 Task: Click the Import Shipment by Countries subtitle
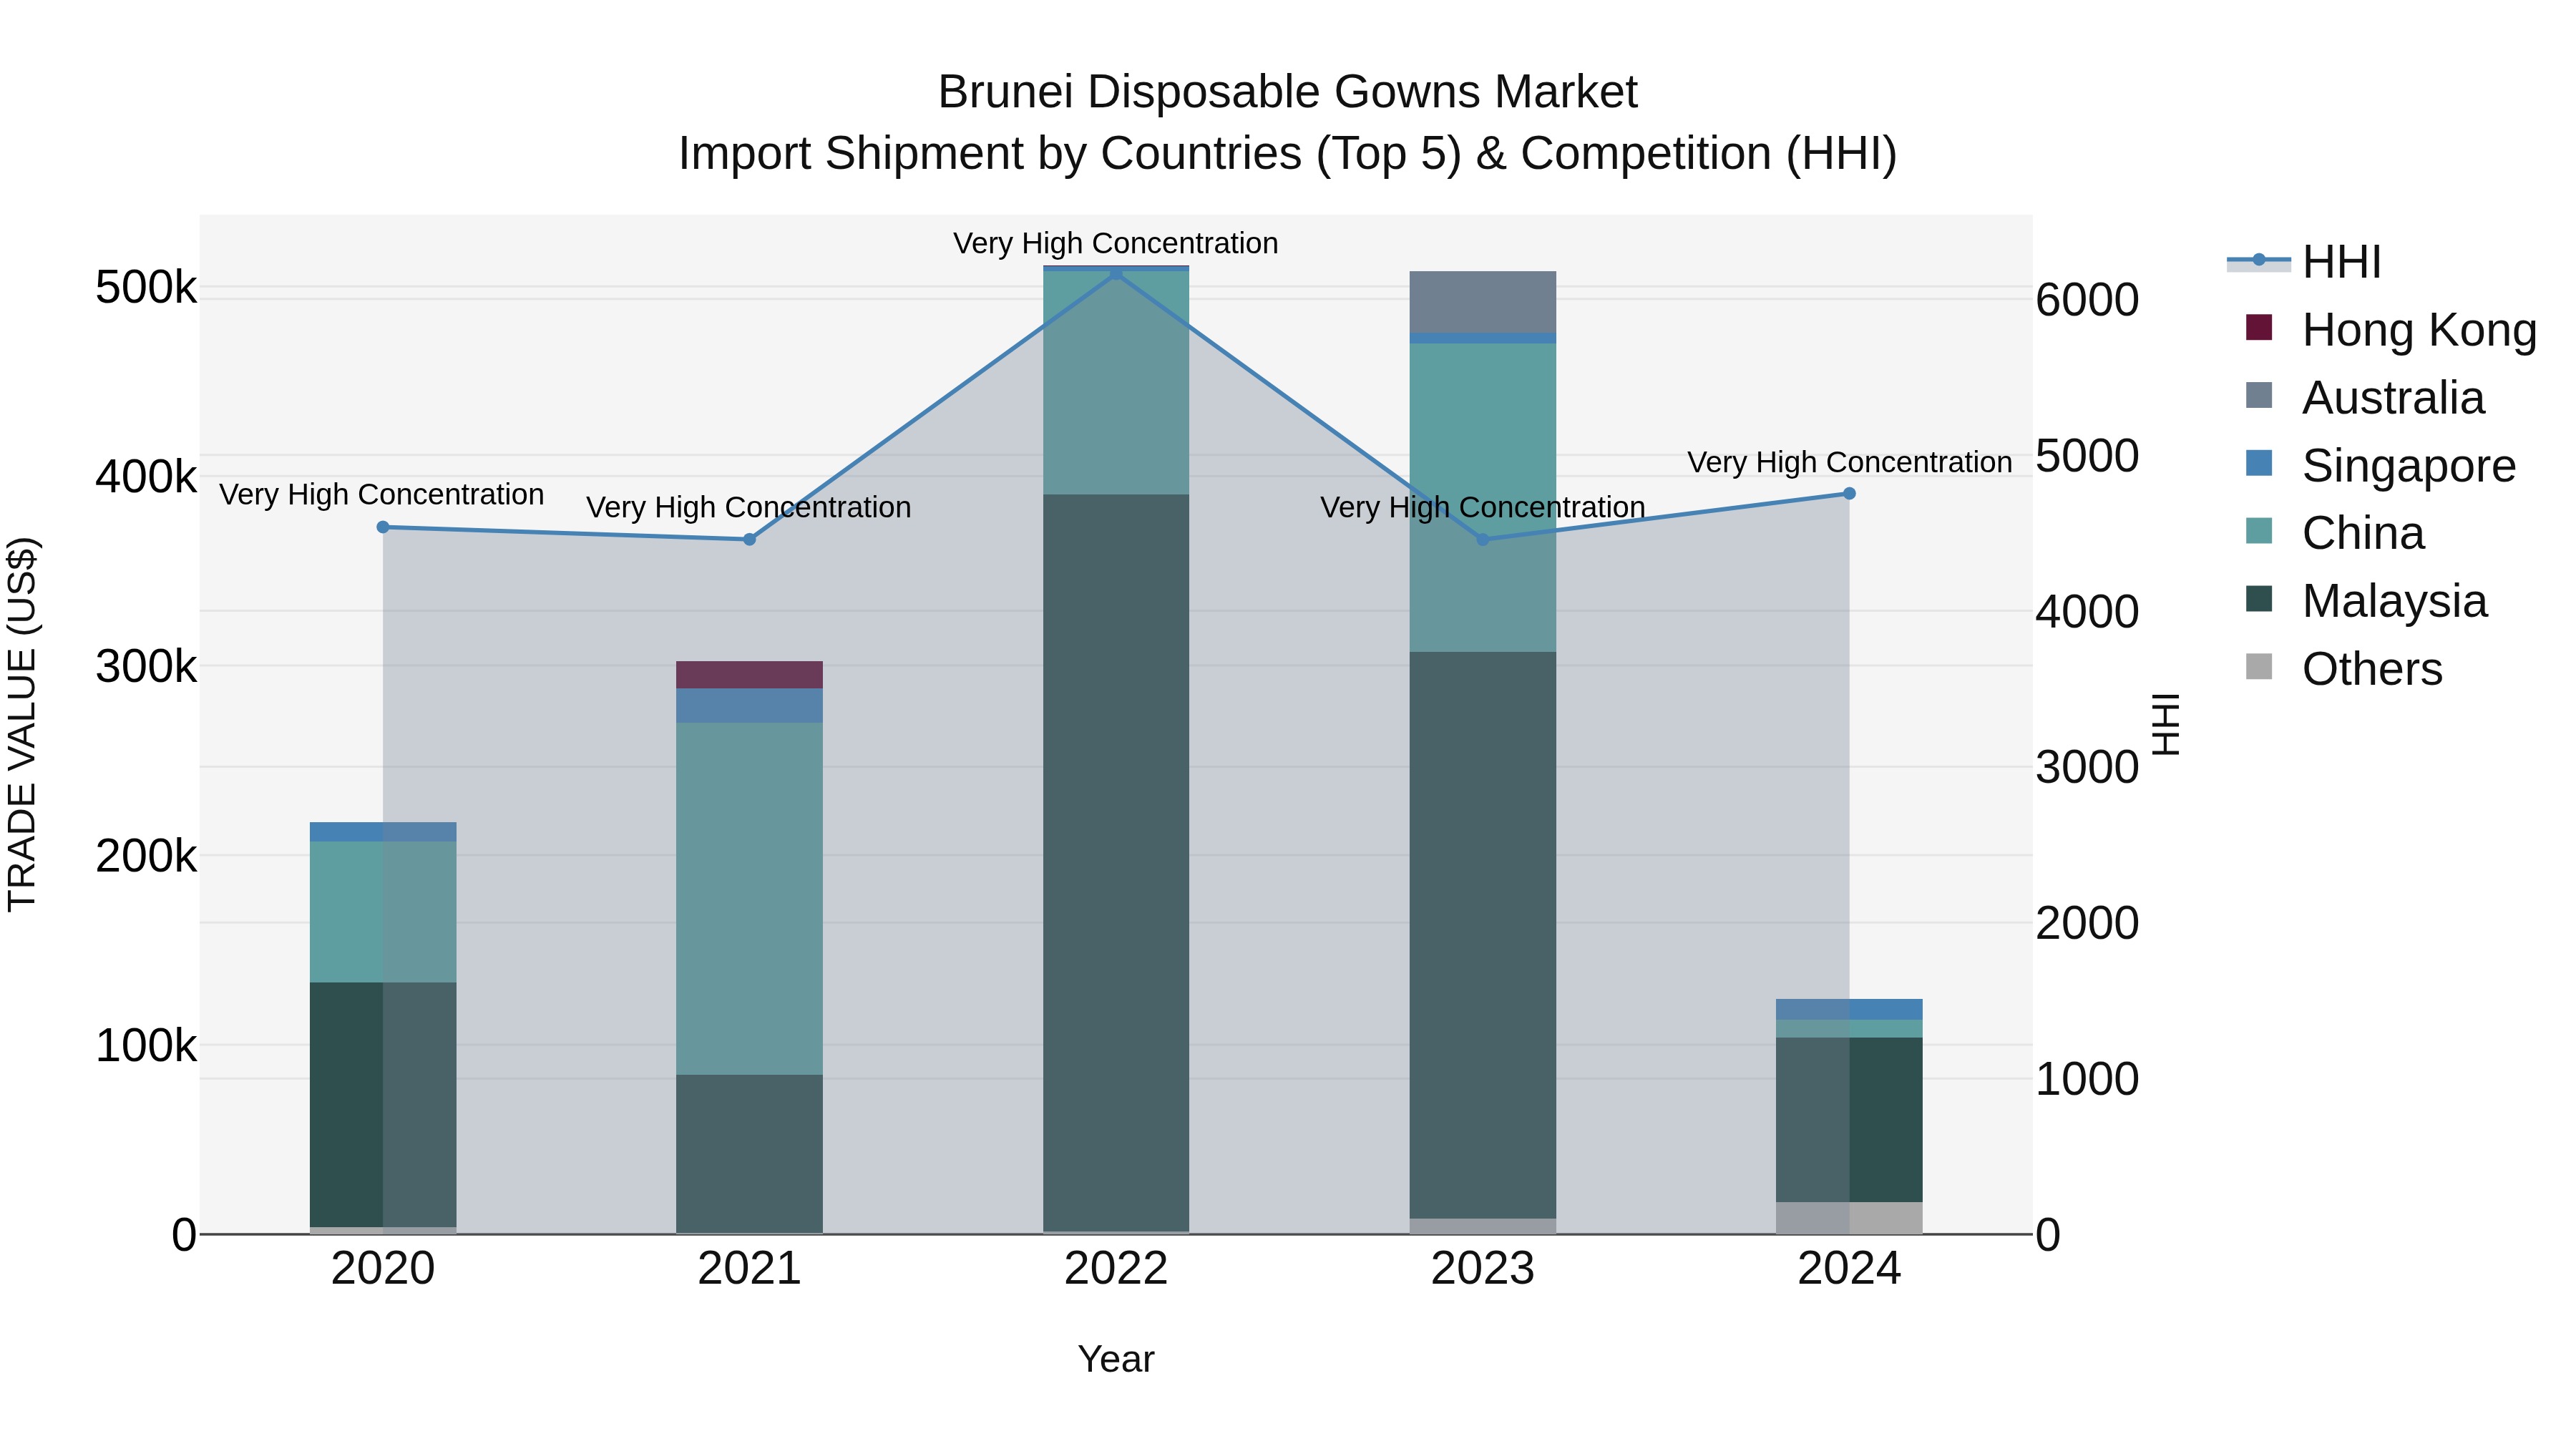1287,154
